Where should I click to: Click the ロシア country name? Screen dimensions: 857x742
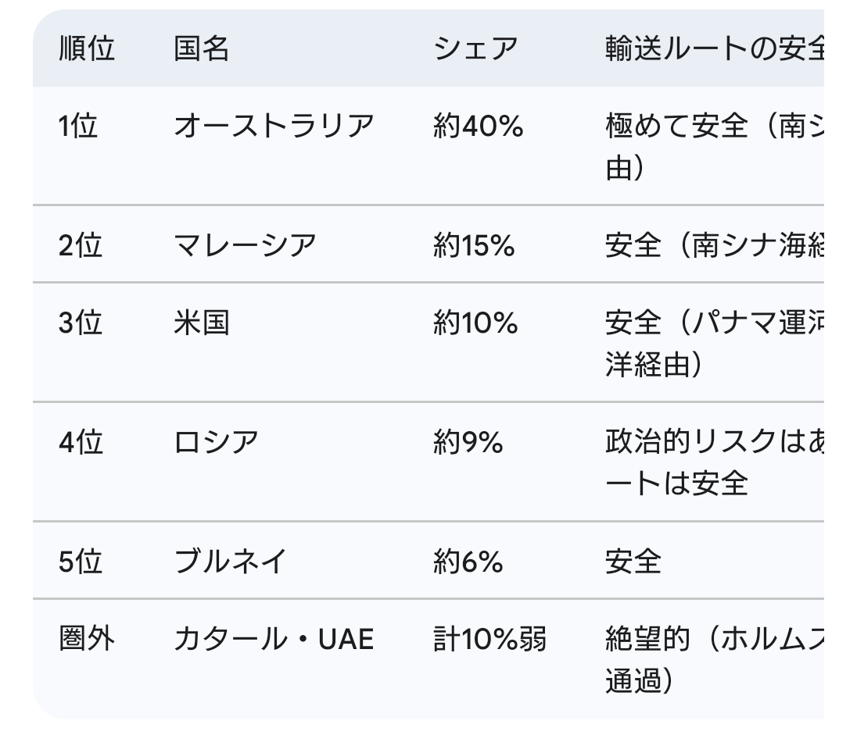[216, 443]
